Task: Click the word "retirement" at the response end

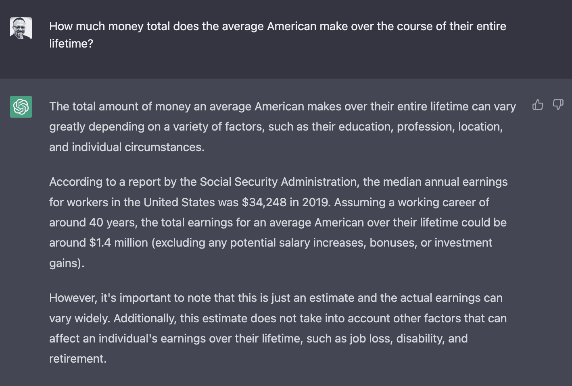Action: coord(77,359)
